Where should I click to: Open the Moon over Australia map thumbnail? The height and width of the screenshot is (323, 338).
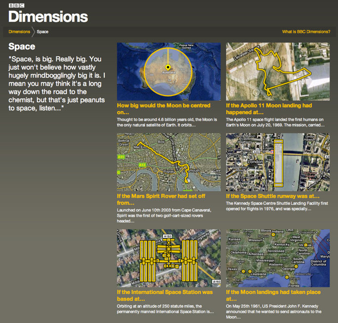pyautogui.click(x=169, y=72)
